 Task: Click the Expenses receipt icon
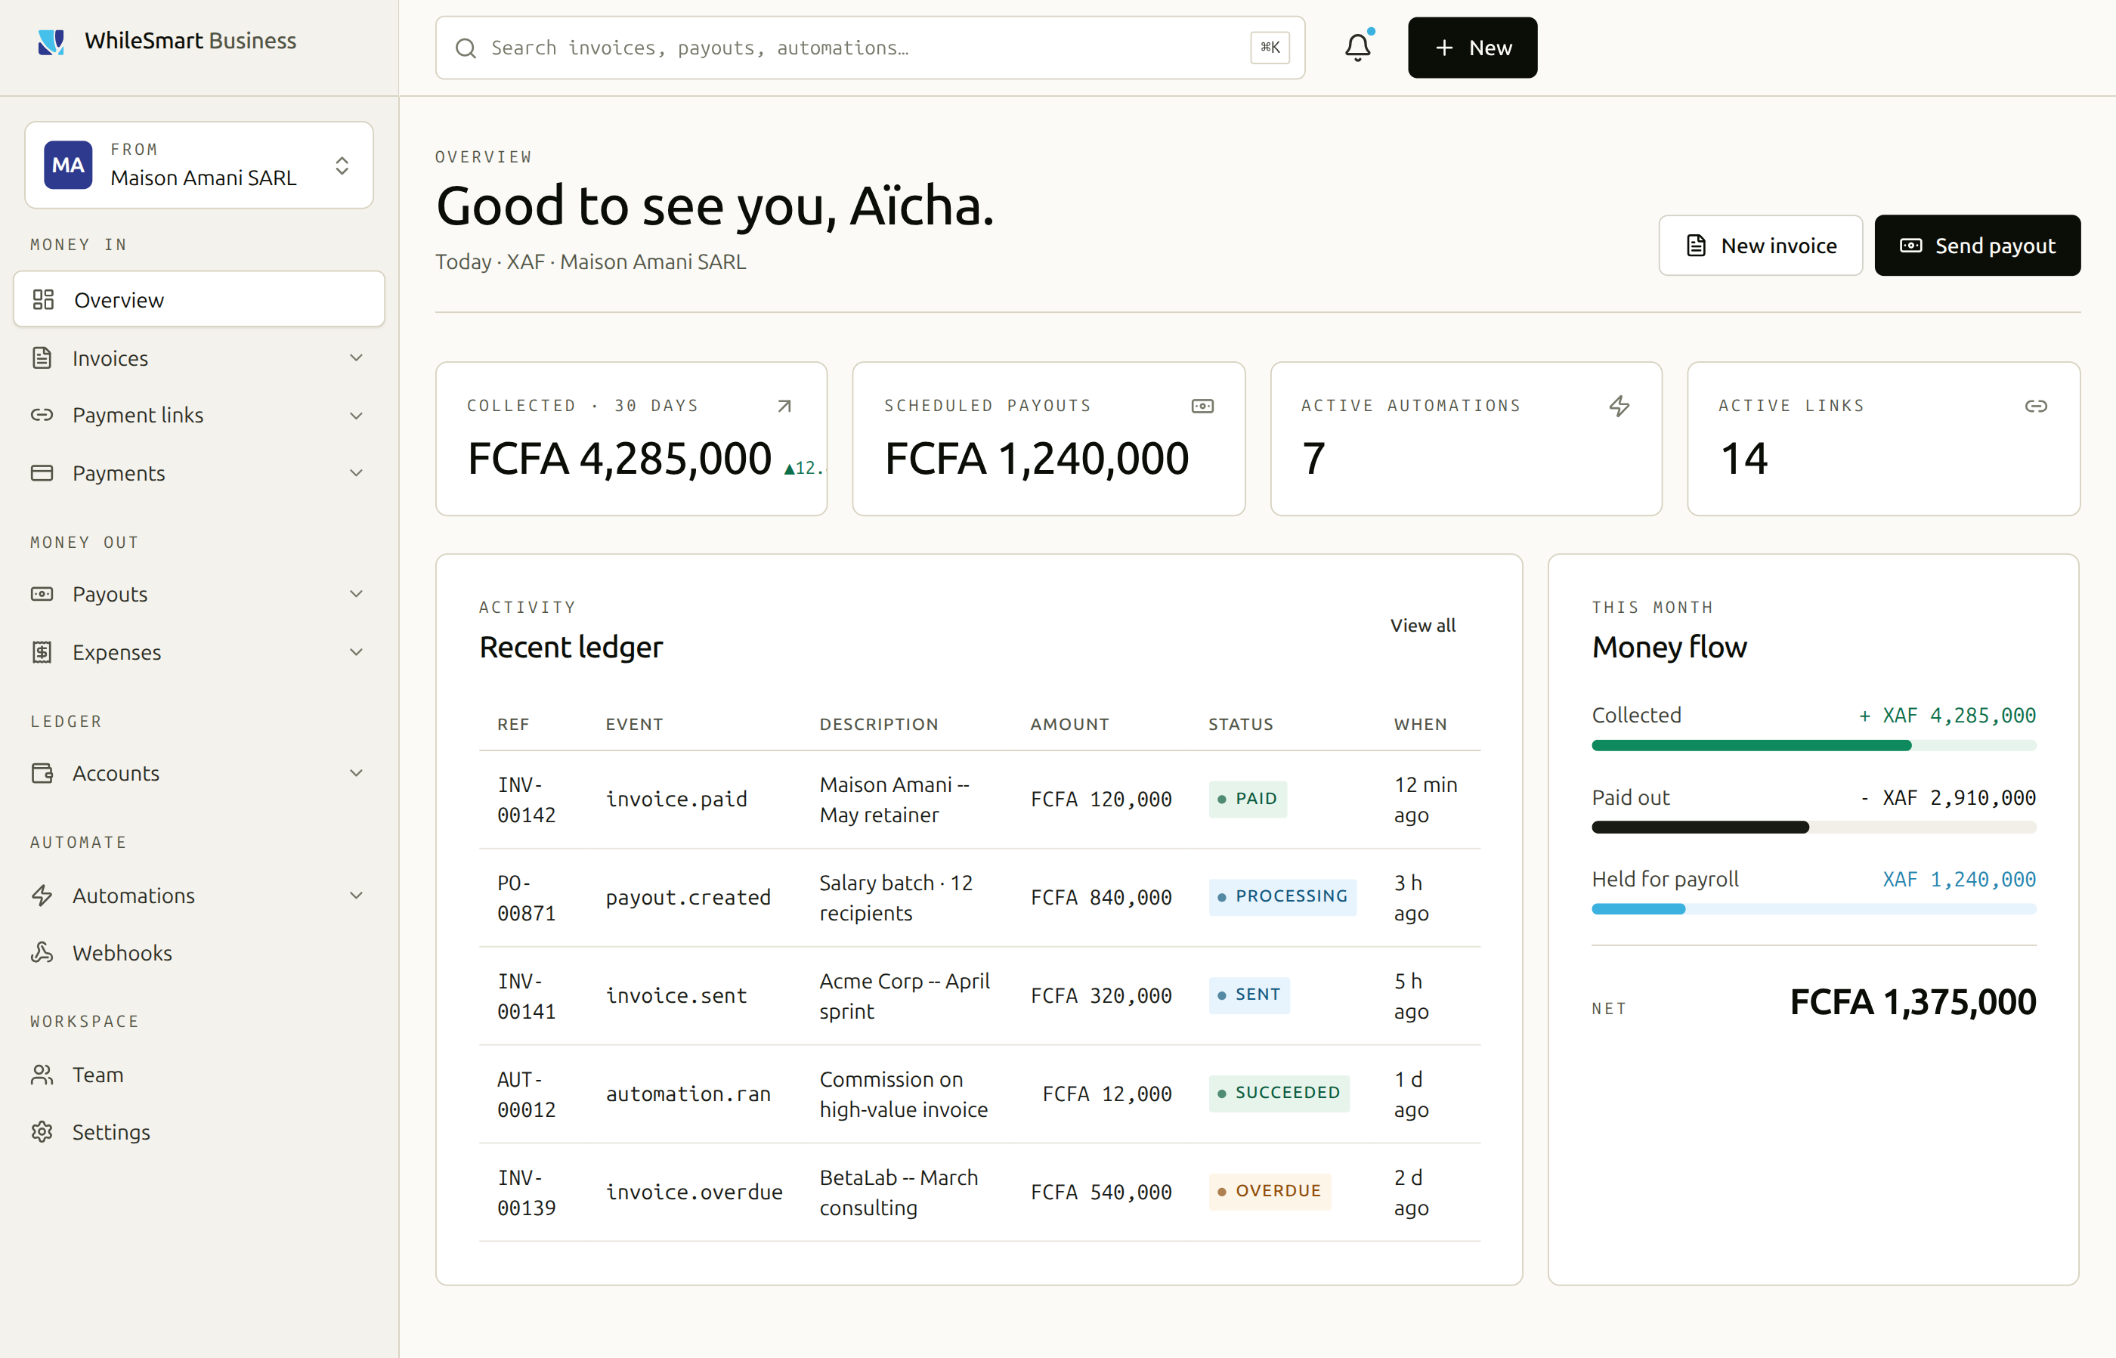coord(42,651)
